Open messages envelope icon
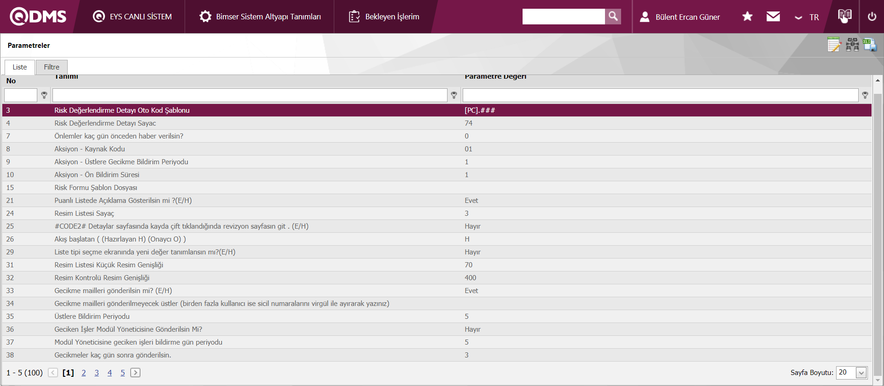This screenshot has height=386, width=884. [773, 17]
